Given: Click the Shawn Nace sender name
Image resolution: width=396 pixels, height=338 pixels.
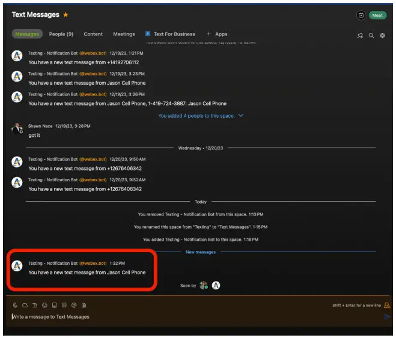Looking at the screenshot, I should [x=40, y=126].
